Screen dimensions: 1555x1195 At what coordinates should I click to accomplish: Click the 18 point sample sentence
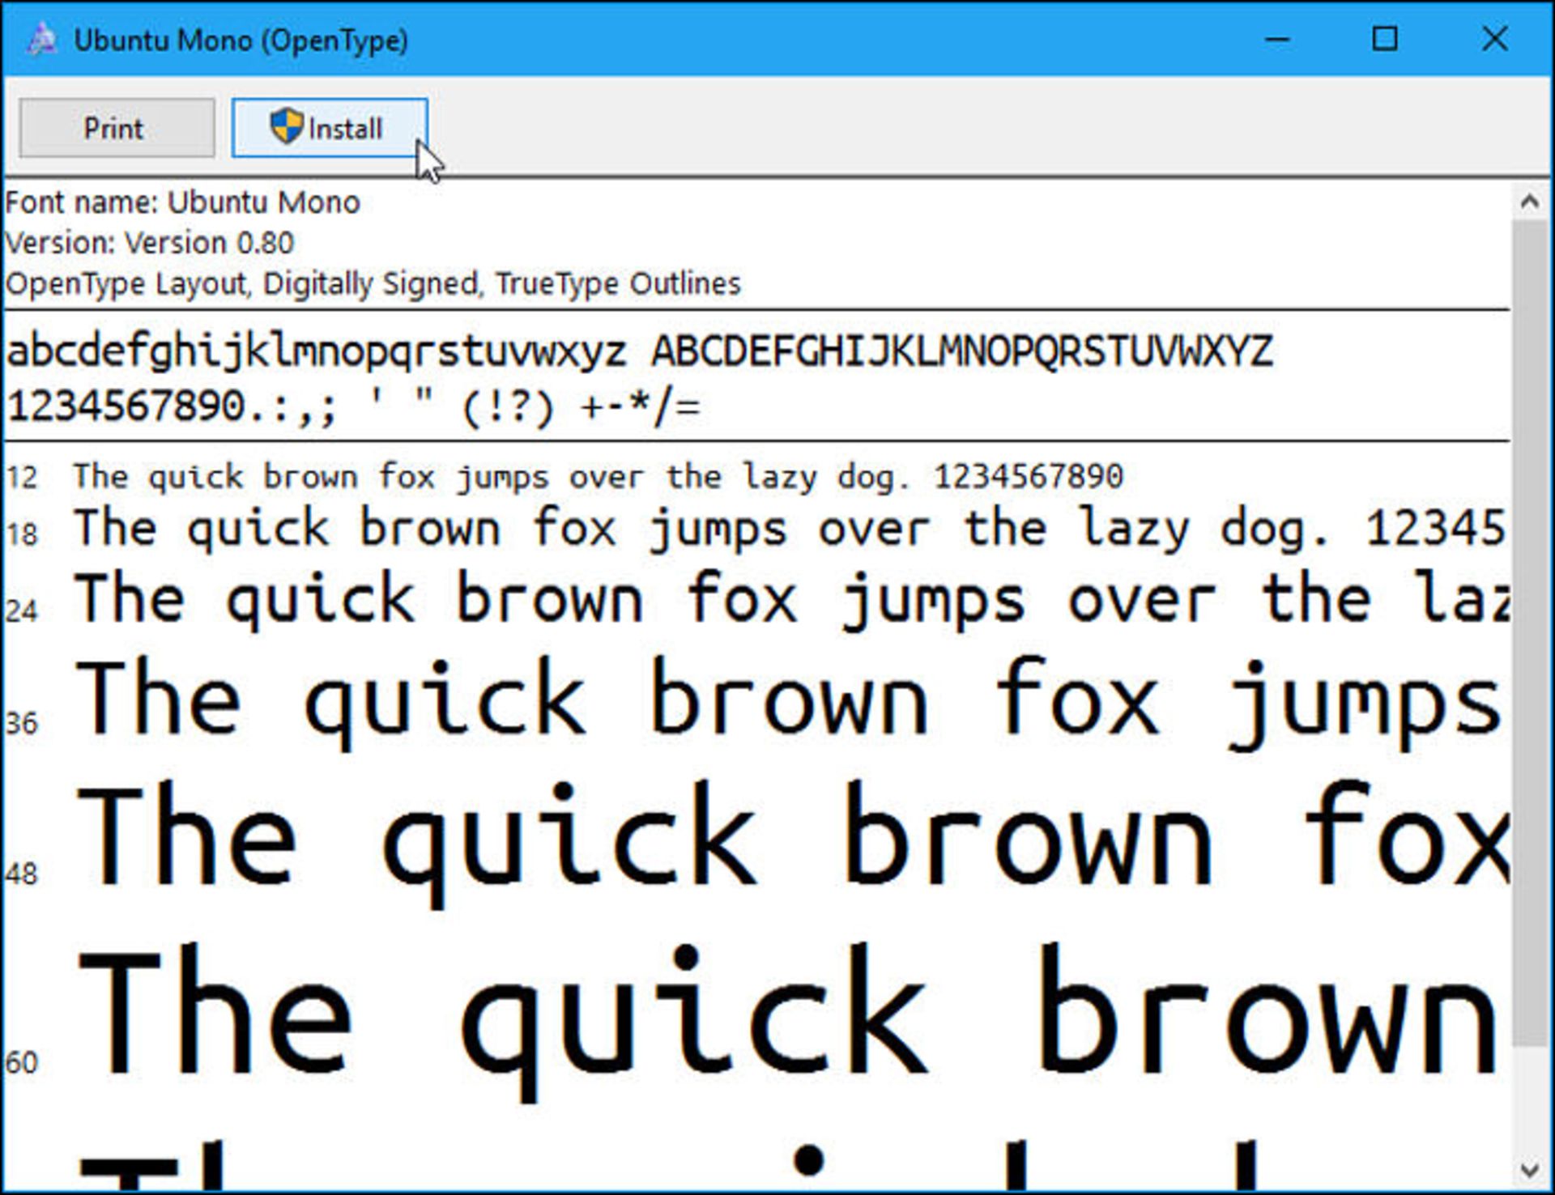pos(789,529)
